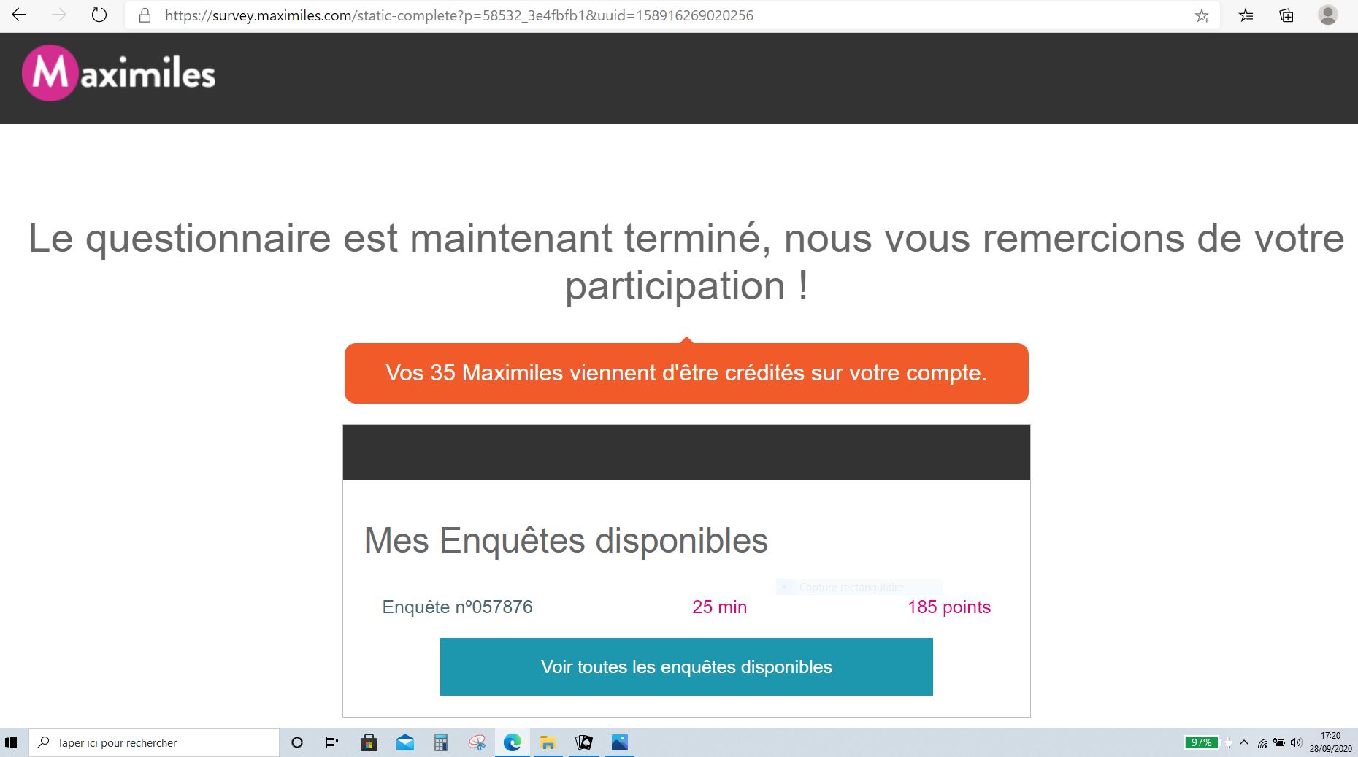Click Voir toutes les enquêtes disponibles button
The height and width of the screenshot is (757, 1358).
coord(686,666)
